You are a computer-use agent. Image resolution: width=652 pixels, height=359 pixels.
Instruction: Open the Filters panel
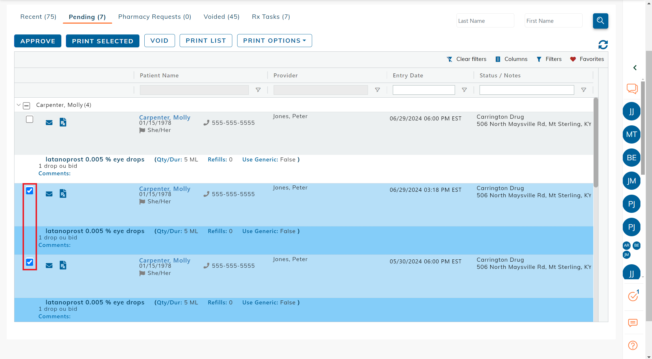[x=549, y=59]
